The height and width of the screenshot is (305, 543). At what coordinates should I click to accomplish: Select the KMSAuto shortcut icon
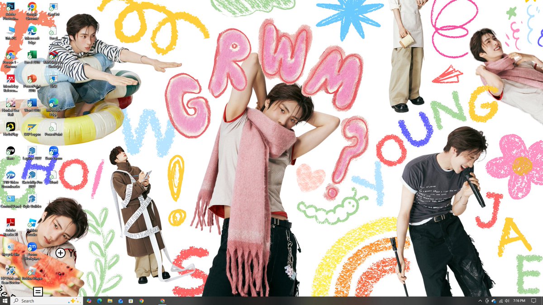(53, 59)
